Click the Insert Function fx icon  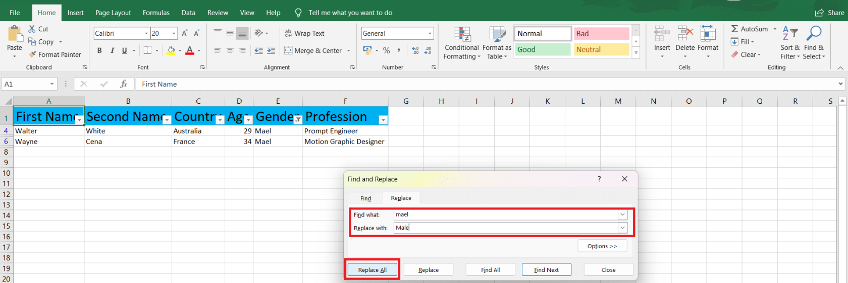123,84
